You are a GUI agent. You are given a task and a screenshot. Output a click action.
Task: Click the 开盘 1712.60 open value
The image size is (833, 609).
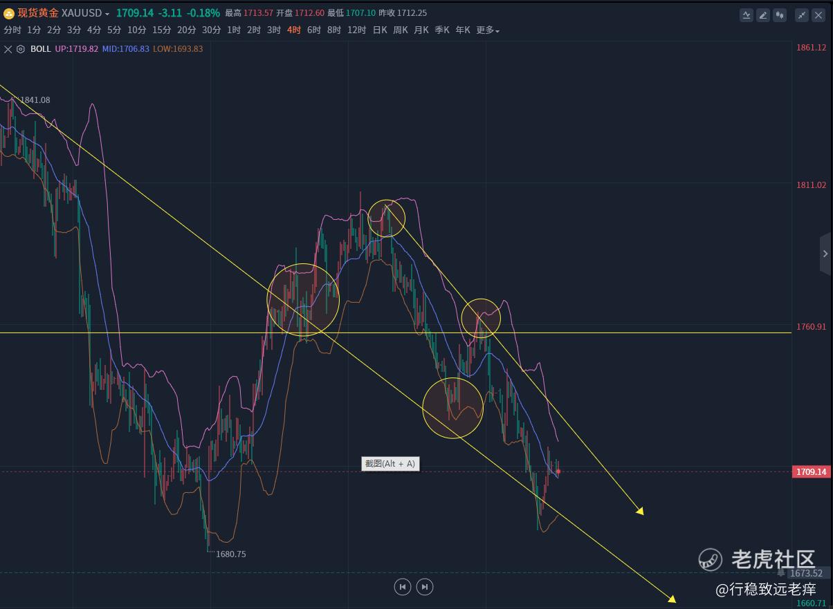pyautogui.click(x=300, y=13)
